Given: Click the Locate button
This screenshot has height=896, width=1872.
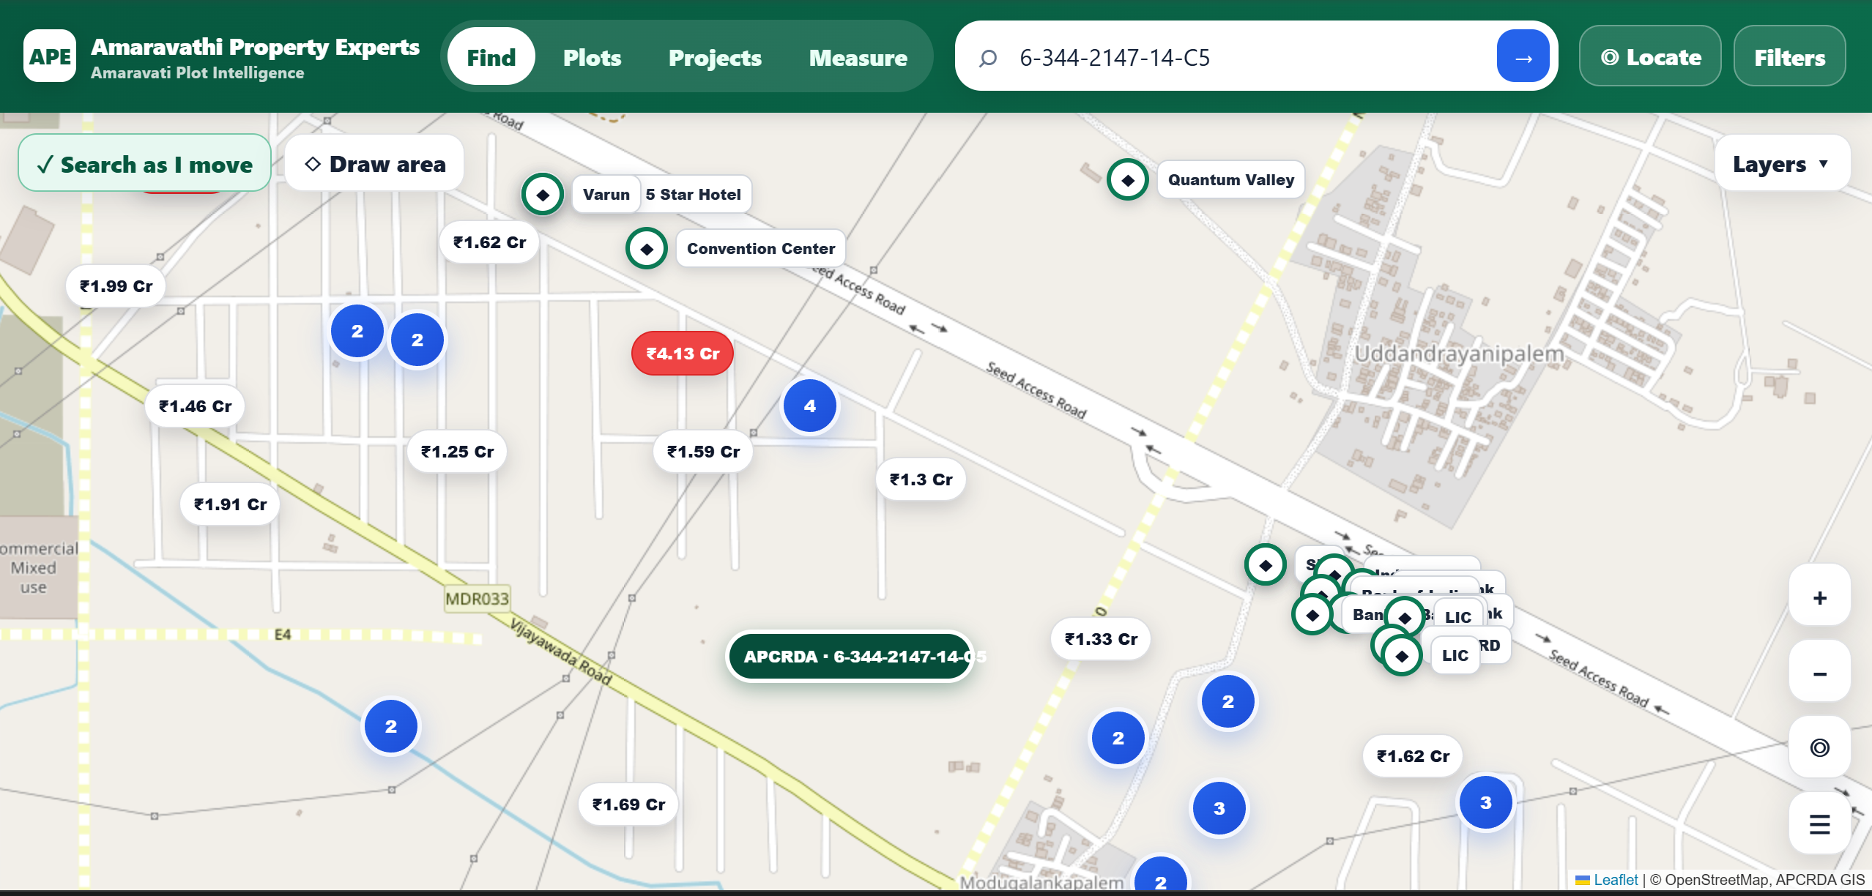Looking at the screenshot, I should click(x=1650, y=57).
